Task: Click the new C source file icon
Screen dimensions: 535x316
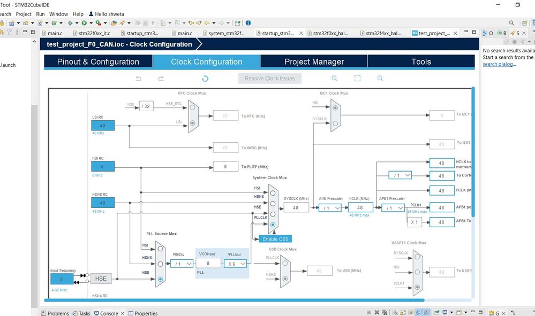Action: click(x=40, y=23)
